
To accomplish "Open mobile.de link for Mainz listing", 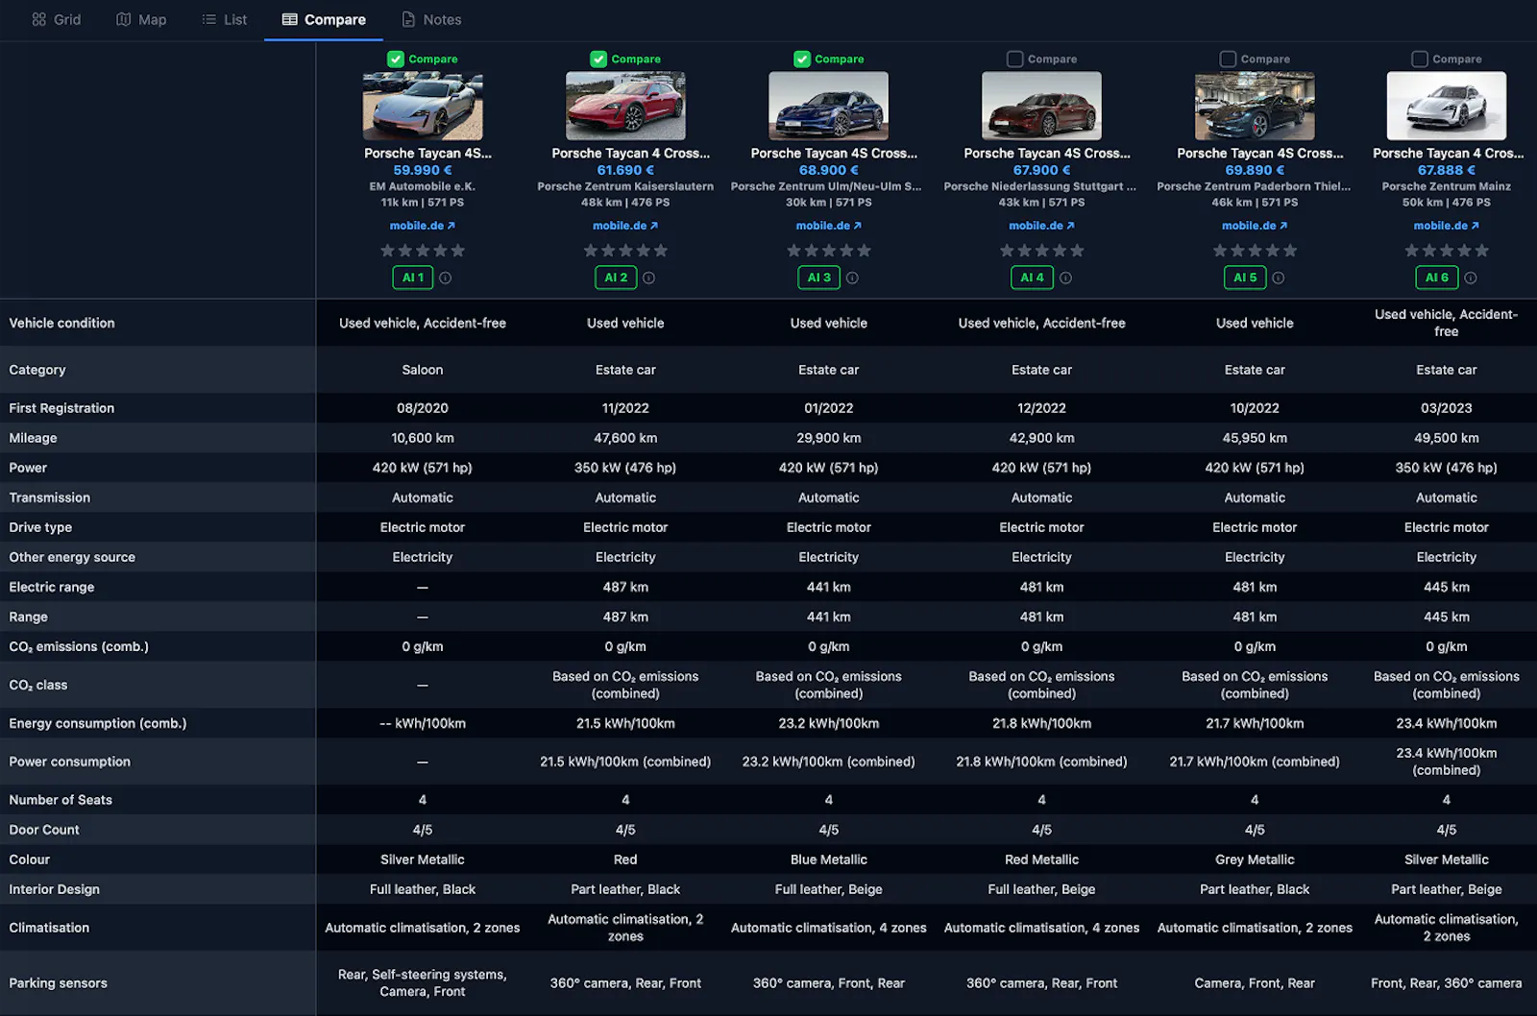I will pos(1447,226).
